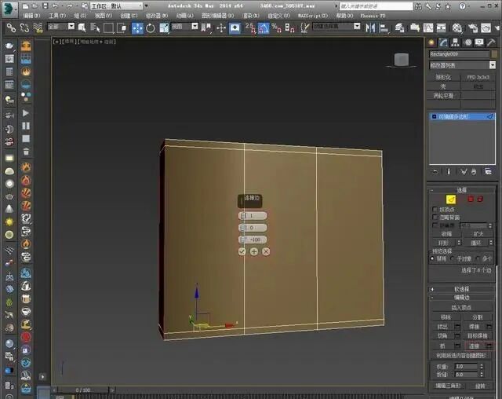
Task: Click the red Polygon sub-object level icon
Action: tap(471, 199)
